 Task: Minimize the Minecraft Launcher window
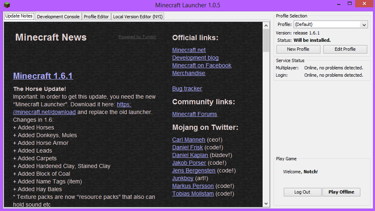tap(339, 4)
